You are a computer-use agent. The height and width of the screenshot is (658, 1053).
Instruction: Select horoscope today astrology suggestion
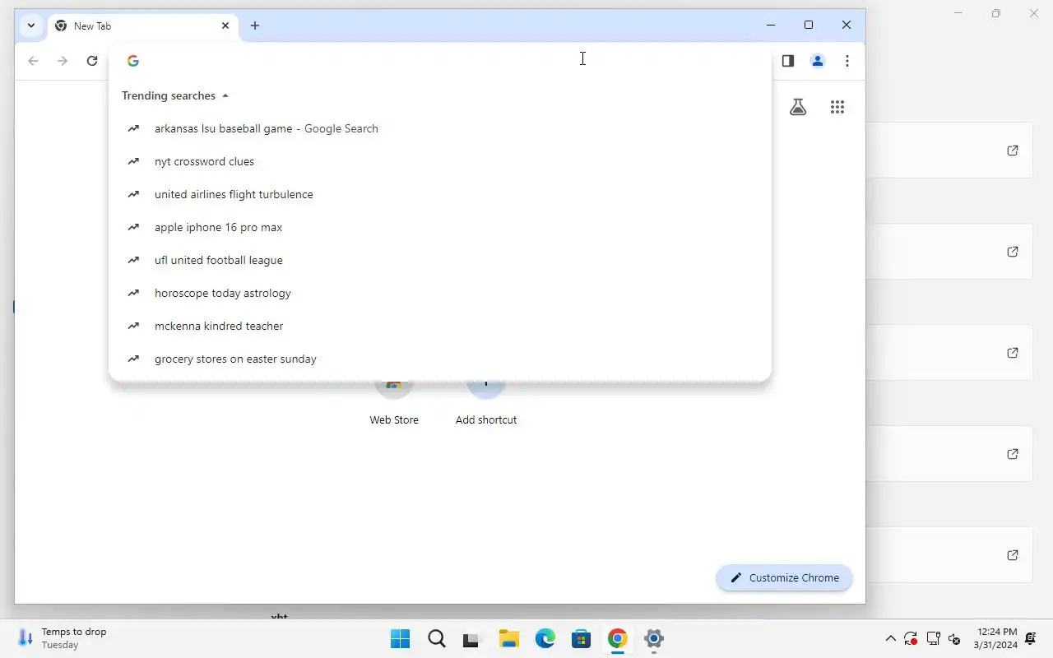[x=440, y=293]
